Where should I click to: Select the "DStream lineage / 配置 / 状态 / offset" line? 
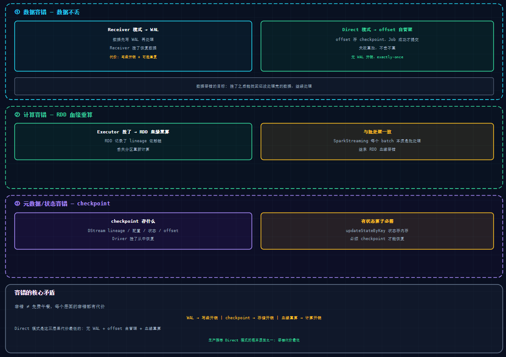[x=133, y=231]
